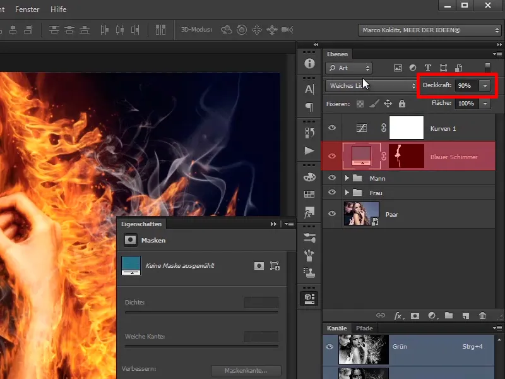The height and width of the screenshot is (379, 505).
Task: Hide the Blauer Schimmer layer
Action: point(332,156)
